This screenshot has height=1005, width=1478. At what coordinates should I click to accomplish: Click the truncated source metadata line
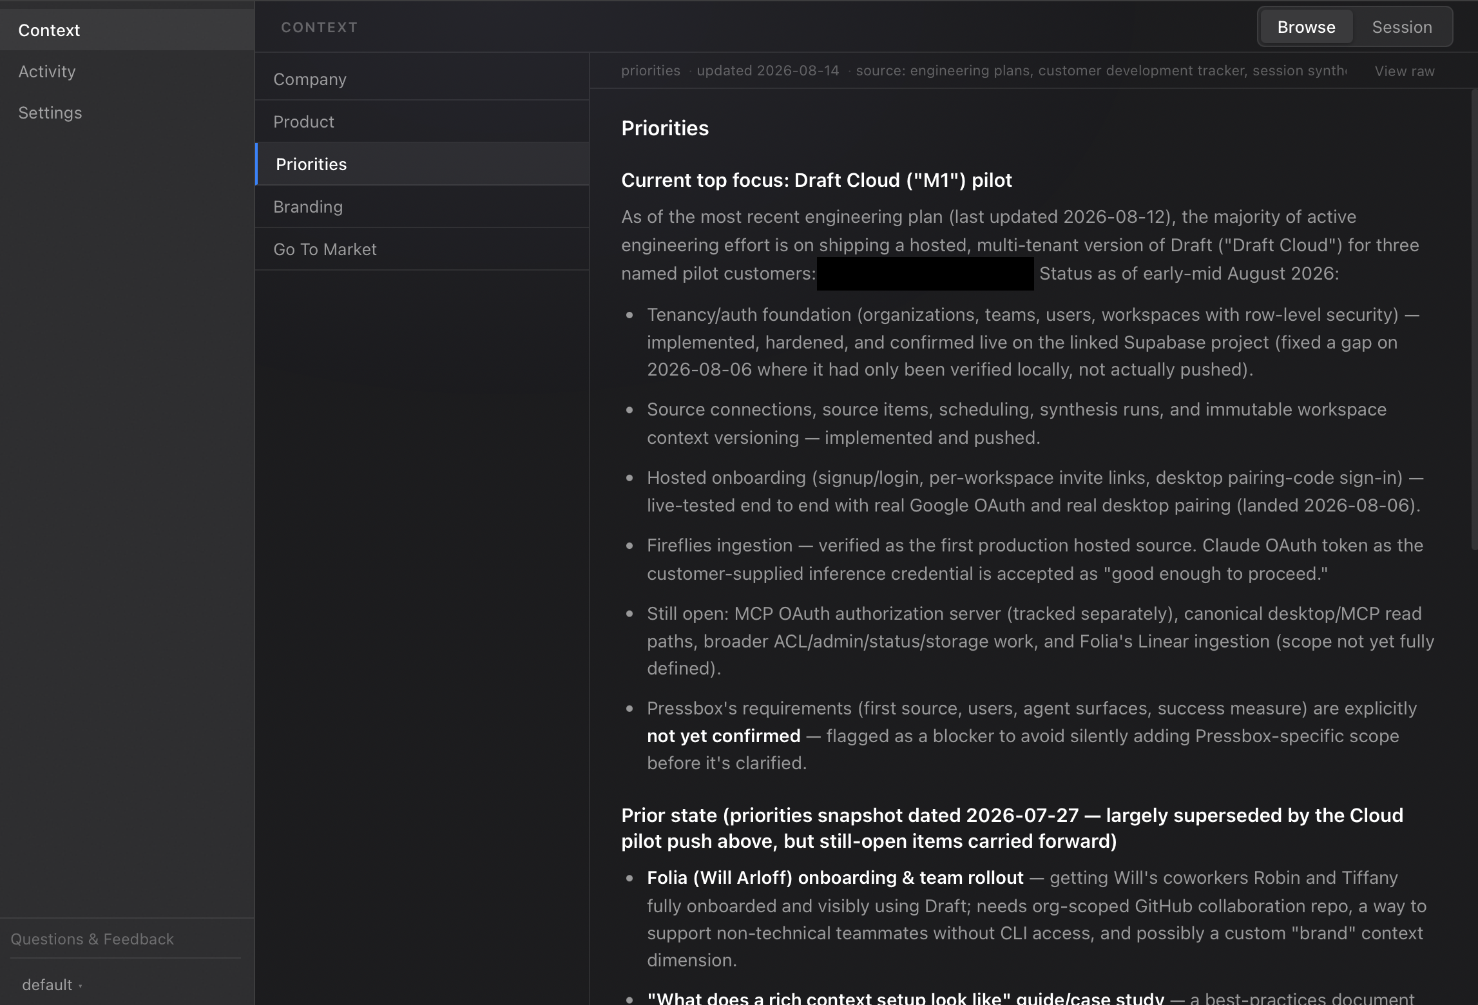tap(1100, 71)
